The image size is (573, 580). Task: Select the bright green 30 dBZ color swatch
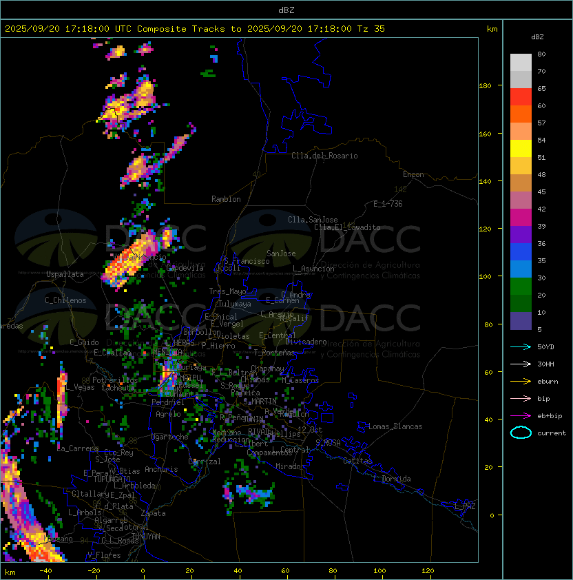tap(521, 287)
